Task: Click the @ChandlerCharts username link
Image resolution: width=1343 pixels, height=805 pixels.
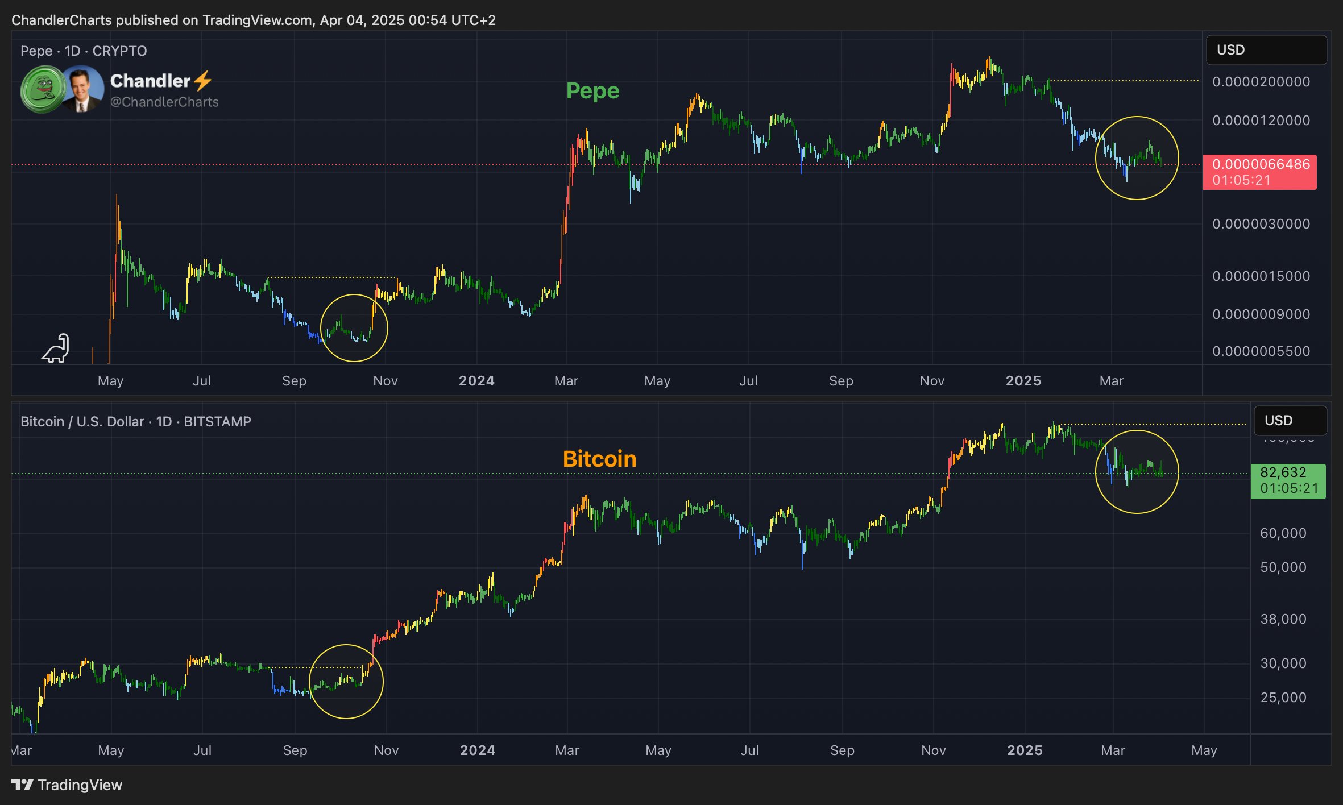Action: click(164, 102)
